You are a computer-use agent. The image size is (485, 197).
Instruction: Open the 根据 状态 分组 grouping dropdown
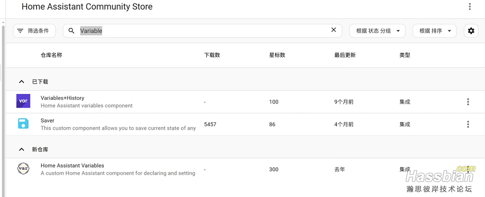click(x=378, y=31)
